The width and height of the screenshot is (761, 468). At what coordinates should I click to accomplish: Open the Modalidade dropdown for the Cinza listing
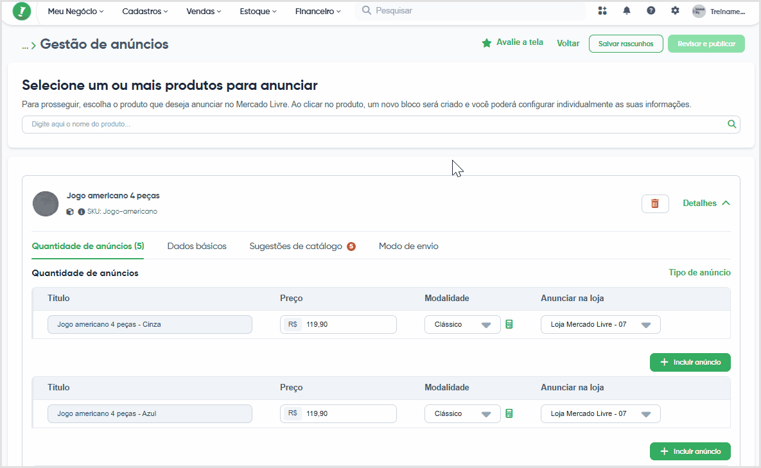tap(462, 324)
